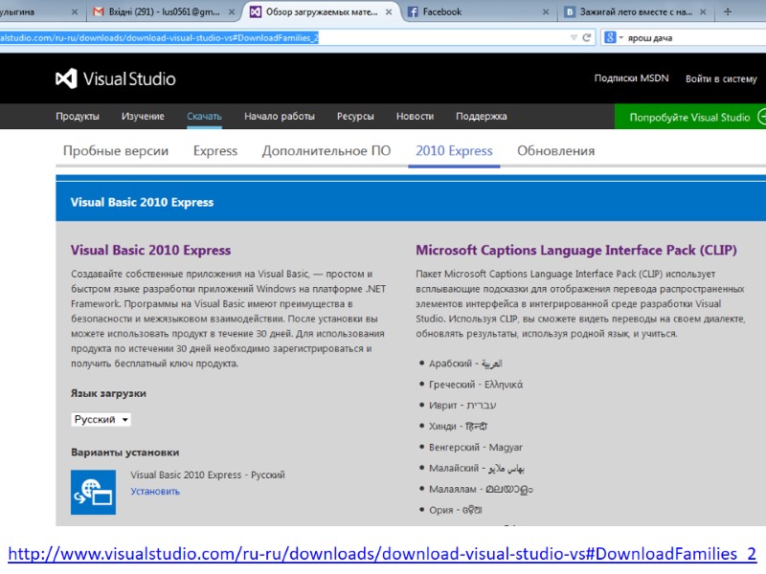This screenshot has height=574, width=766.
Task: Click the 'Visual Basic 2010 Express - Русский' text
Action: pyautogui.click(x=208, y=475)
